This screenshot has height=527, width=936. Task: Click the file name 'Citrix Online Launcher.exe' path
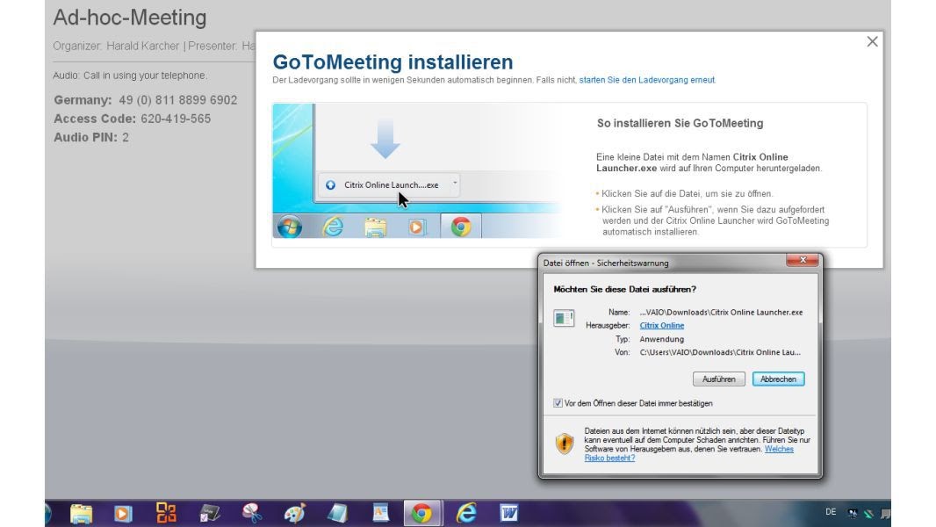pos(721,312)
